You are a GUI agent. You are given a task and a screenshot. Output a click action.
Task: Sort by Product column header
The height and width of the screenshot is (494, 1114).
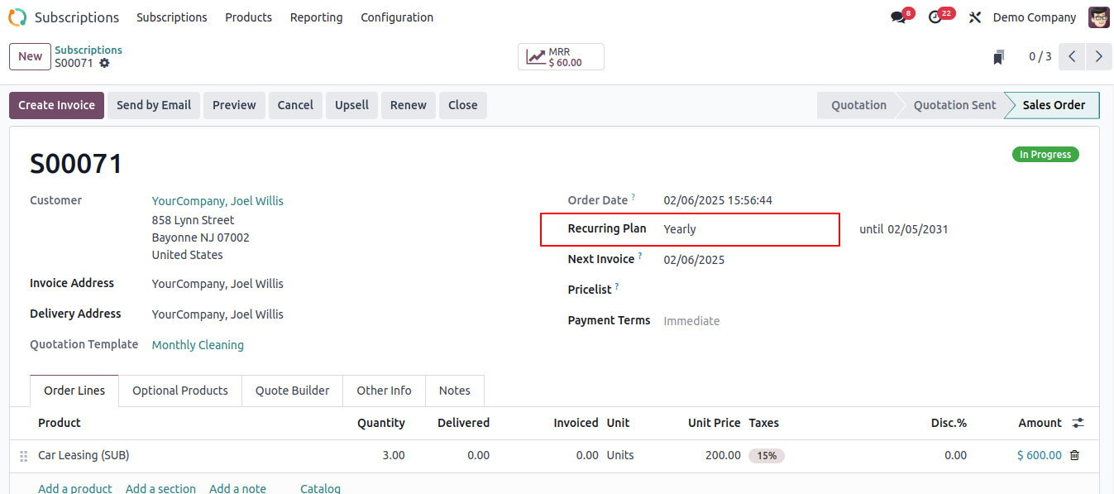point(60,423)
